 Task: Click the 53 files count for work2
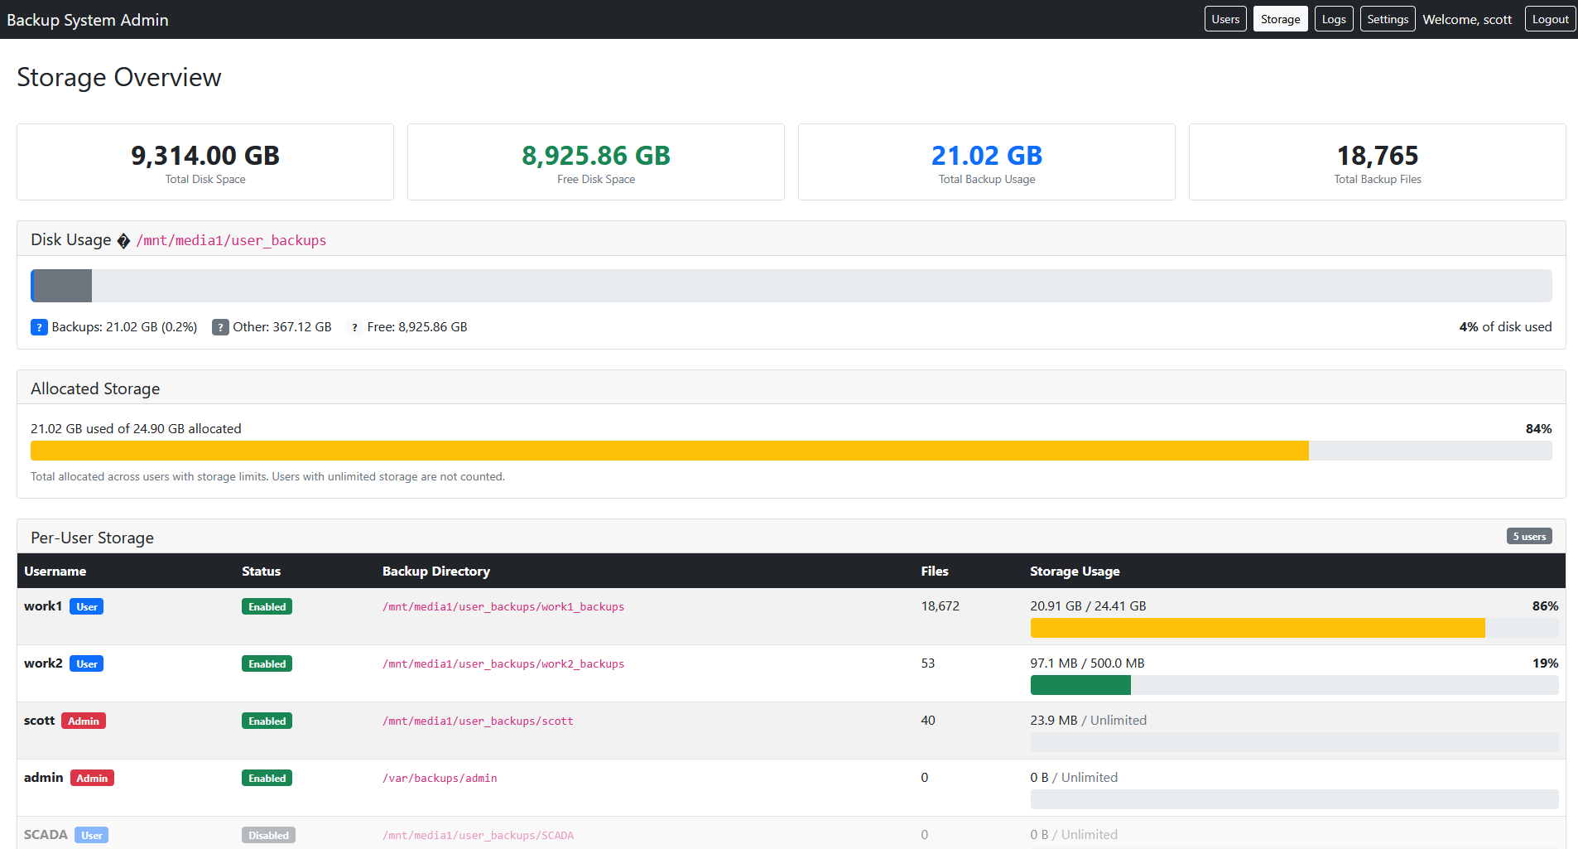coord(928,663)
